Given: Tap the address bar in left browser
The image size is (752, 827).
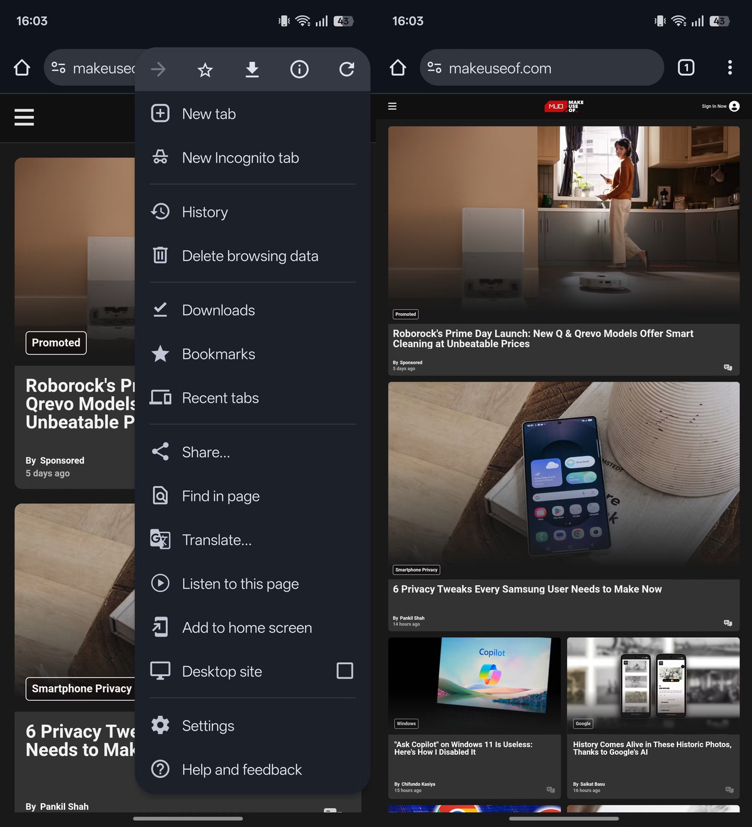Looking at the screenshot, I should 91,68.
